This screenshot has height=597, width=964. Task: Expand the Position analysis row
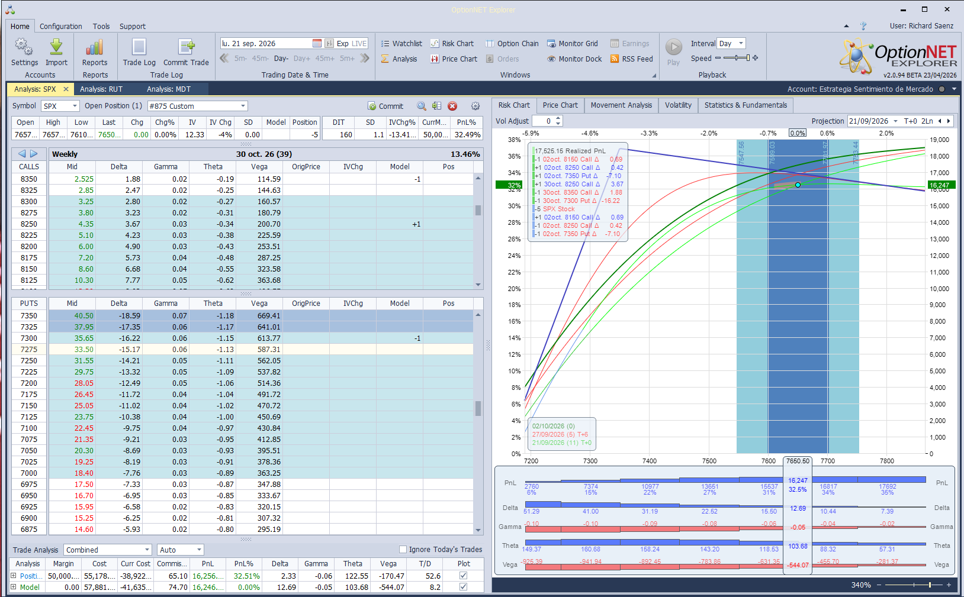[14, 576]
